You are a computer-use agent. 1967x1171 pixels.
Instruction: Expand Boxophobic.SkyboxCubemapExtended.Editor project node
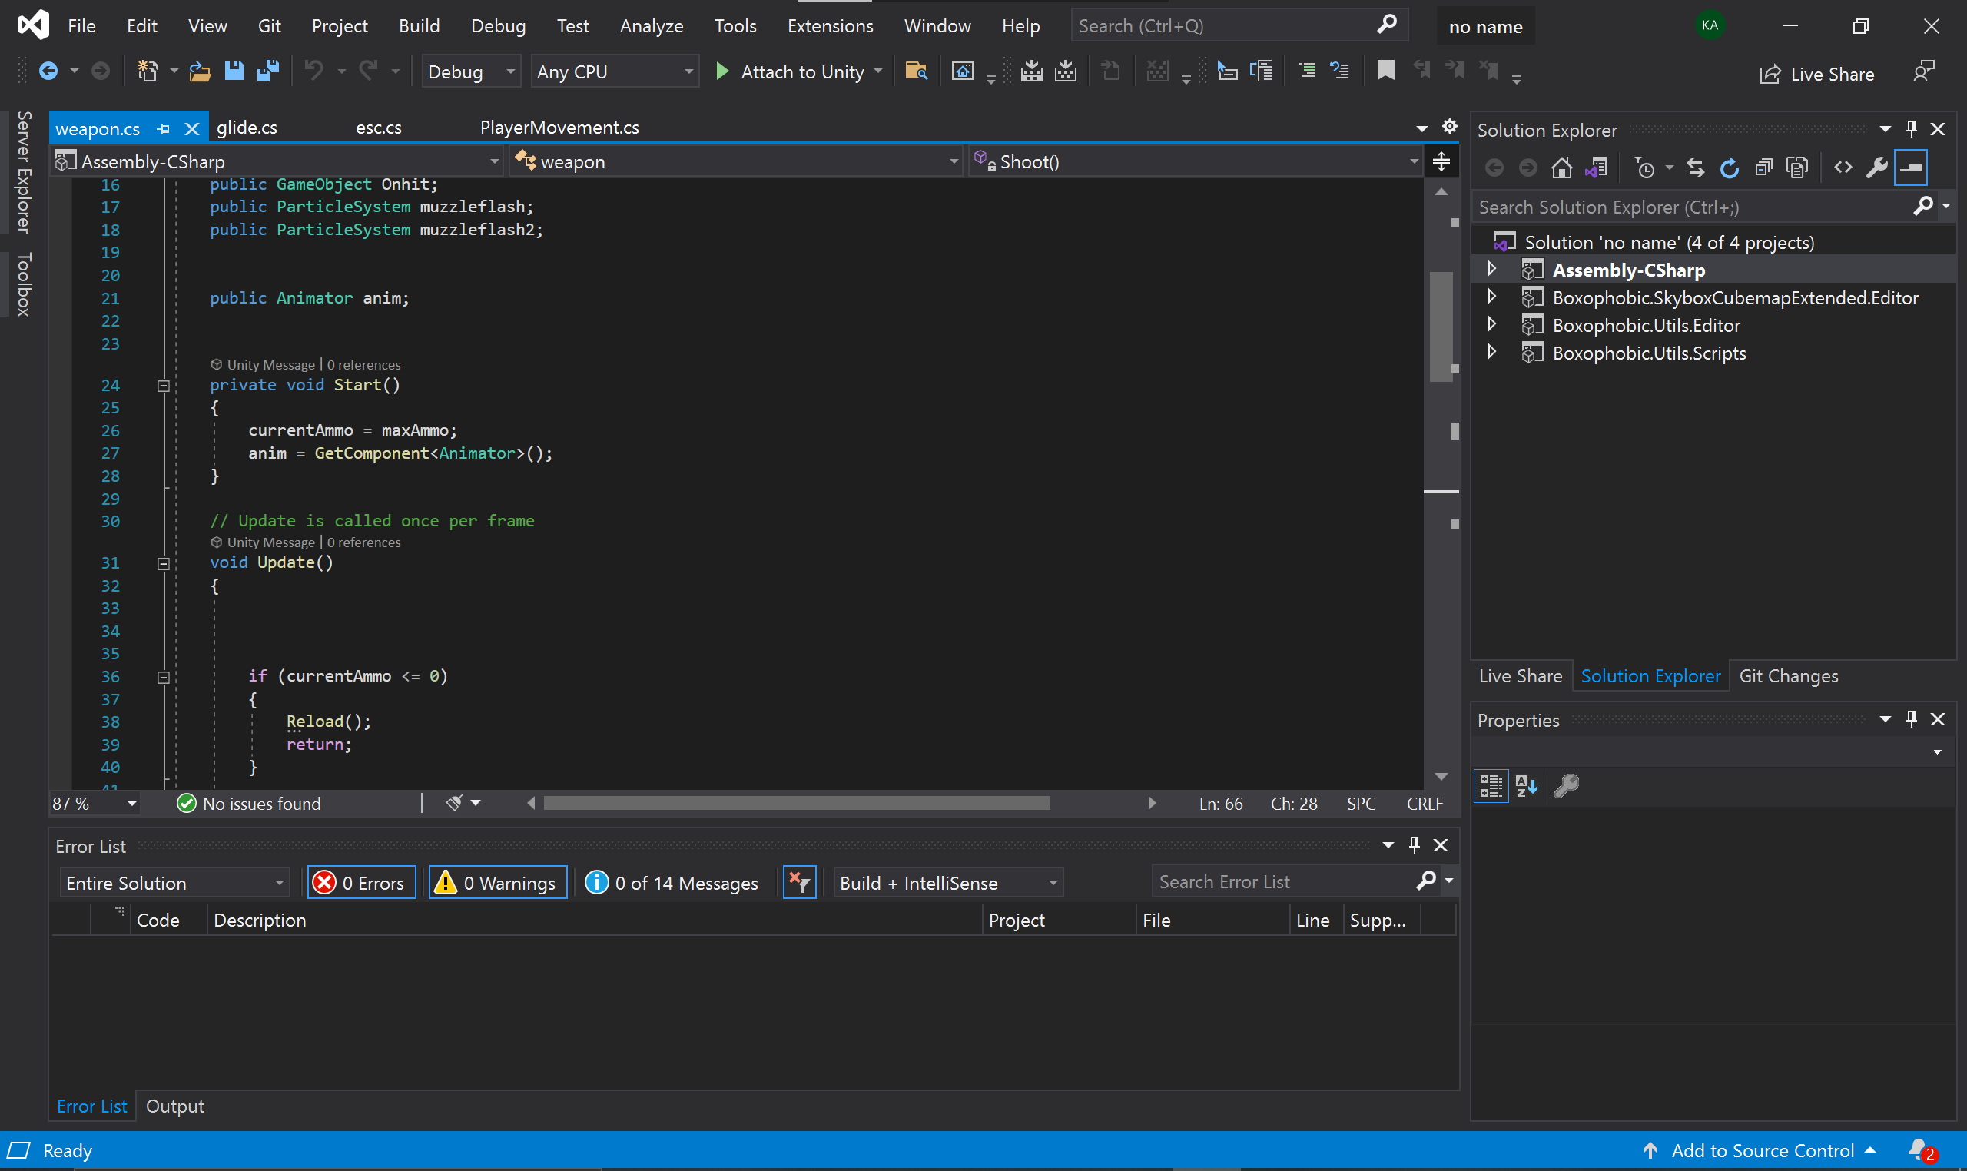coord(1491,297)
